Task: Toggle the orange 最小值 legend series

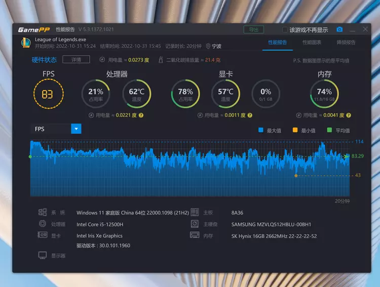Action: 295,130
